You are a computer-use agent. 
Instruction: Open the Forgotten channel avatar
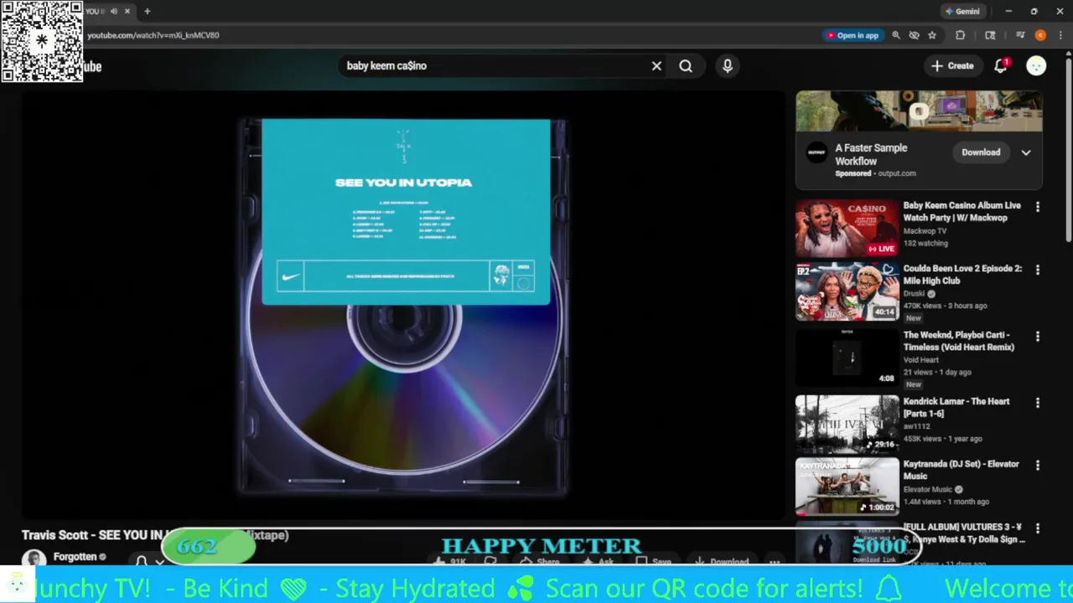[34, 558]
